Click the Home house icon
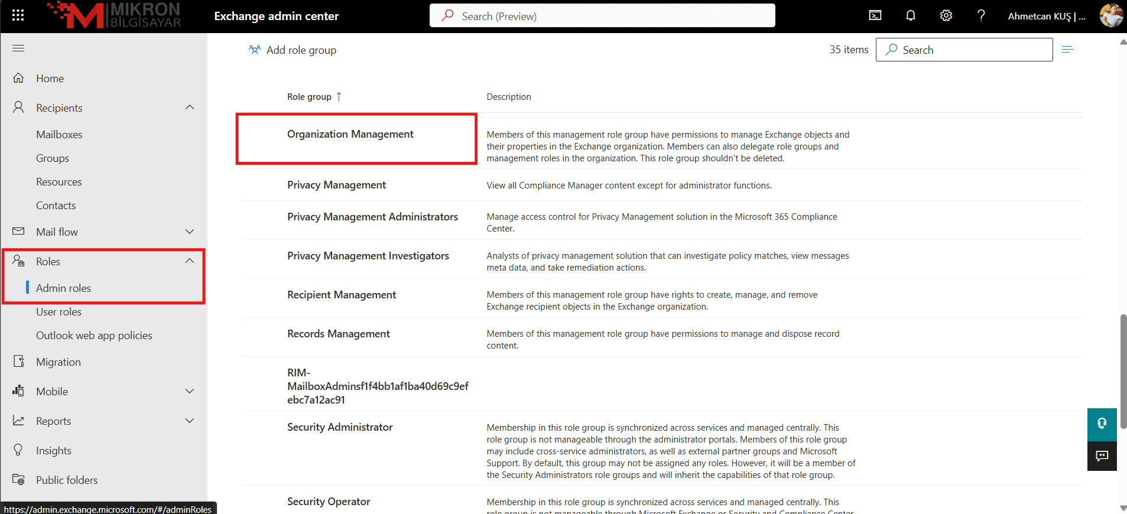The height and width of the screenshot is (514, 1127). [18, 78]
